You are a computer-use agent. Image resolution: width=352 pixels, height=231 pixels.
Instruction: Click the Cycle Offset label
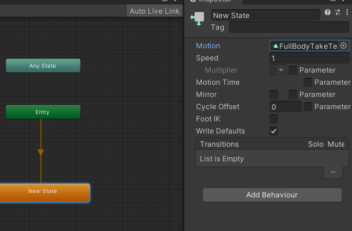217,107
